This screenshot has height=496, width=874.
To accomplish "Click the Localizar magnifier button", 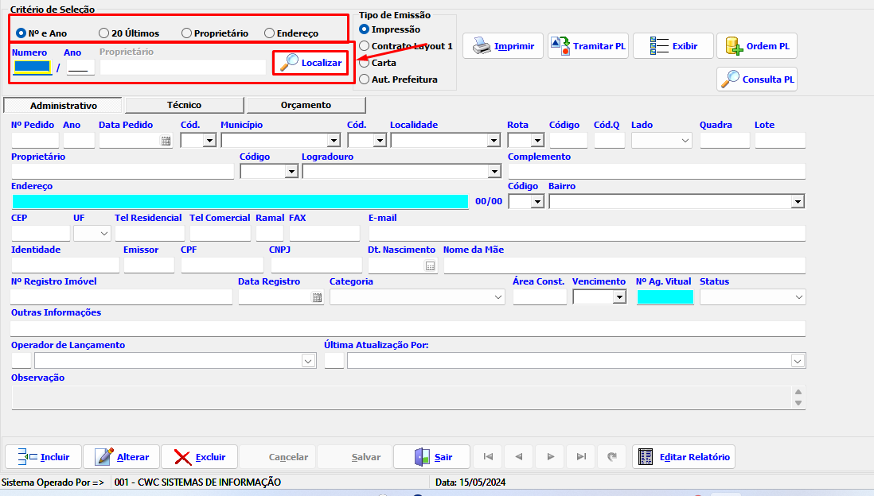I will point(311,63).
